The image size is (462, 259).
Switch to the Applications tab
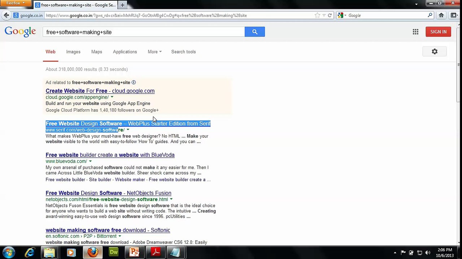pyautogui.click(x=125, y=52)
